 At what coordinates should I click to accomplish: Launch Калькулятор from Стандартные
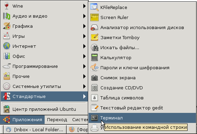142,57
